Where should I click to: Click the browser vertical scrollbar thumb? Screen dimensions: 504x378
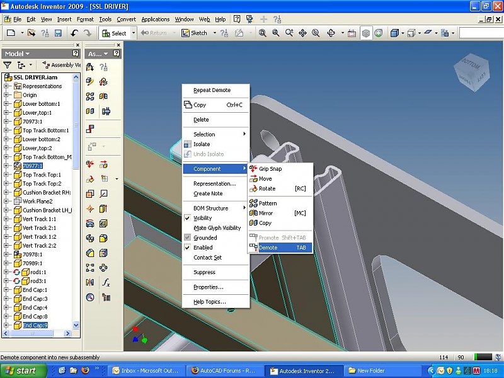point(76,125)
